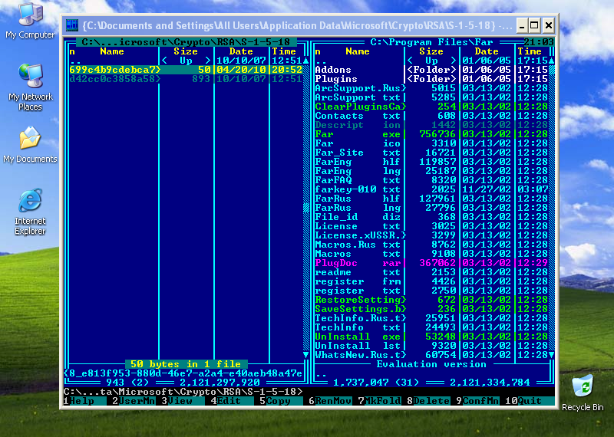Select ArcSupport.Rus file row

click(x=431, y=88)
